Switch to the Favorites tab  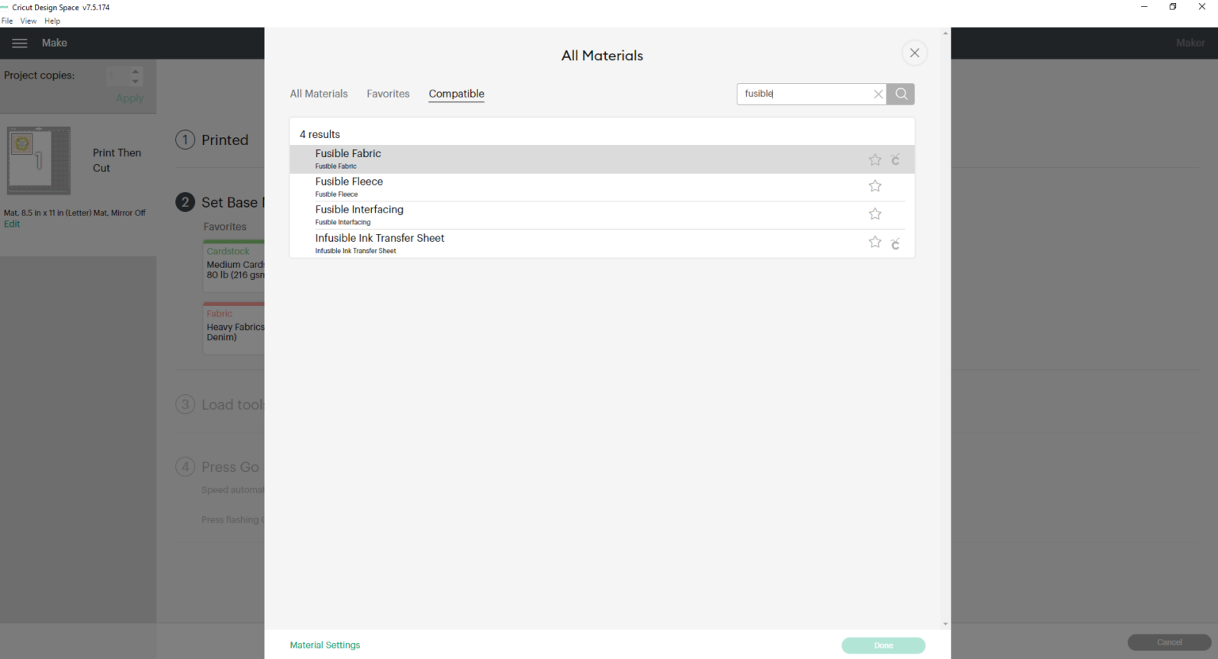tap(388, 94)
